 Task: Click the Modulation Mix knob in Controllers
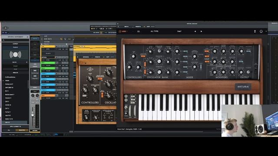click(x=138, y=67)
